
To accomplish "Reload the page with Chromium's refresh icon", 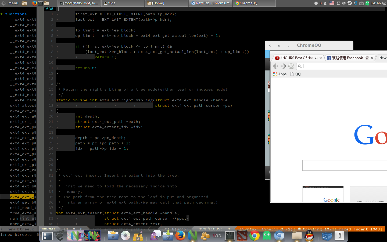I will [291, 66].
